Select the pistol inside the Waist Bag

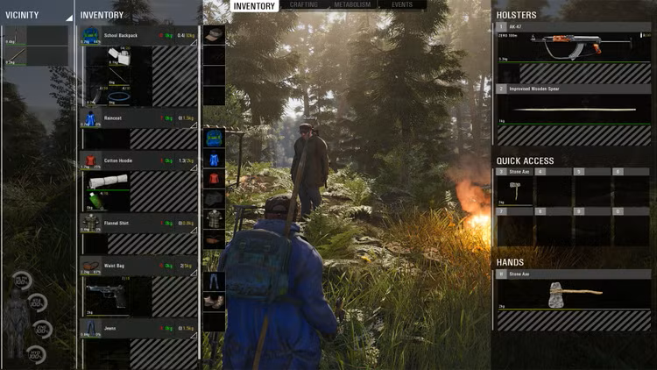[x=106, y=295]
